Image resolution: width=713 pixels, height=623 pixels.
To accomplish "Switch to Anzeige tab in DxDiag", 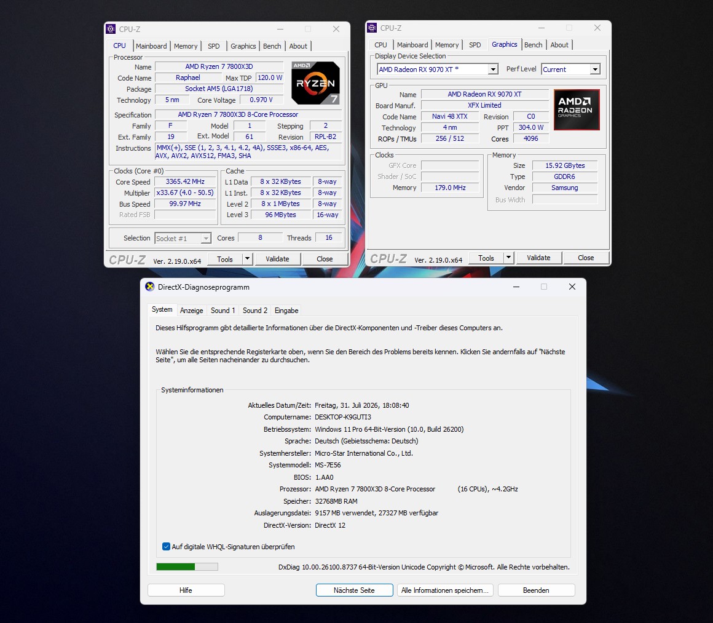I will coord(191,311).
